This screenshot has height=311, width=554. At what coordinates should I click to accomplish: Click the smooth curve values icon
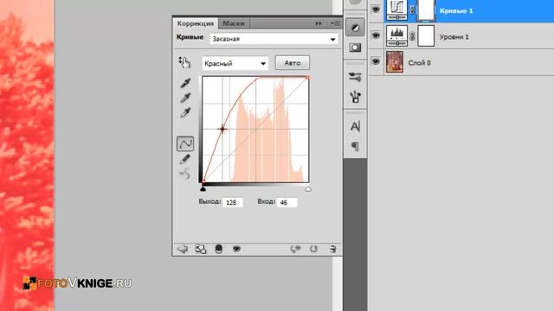point(184,174)
